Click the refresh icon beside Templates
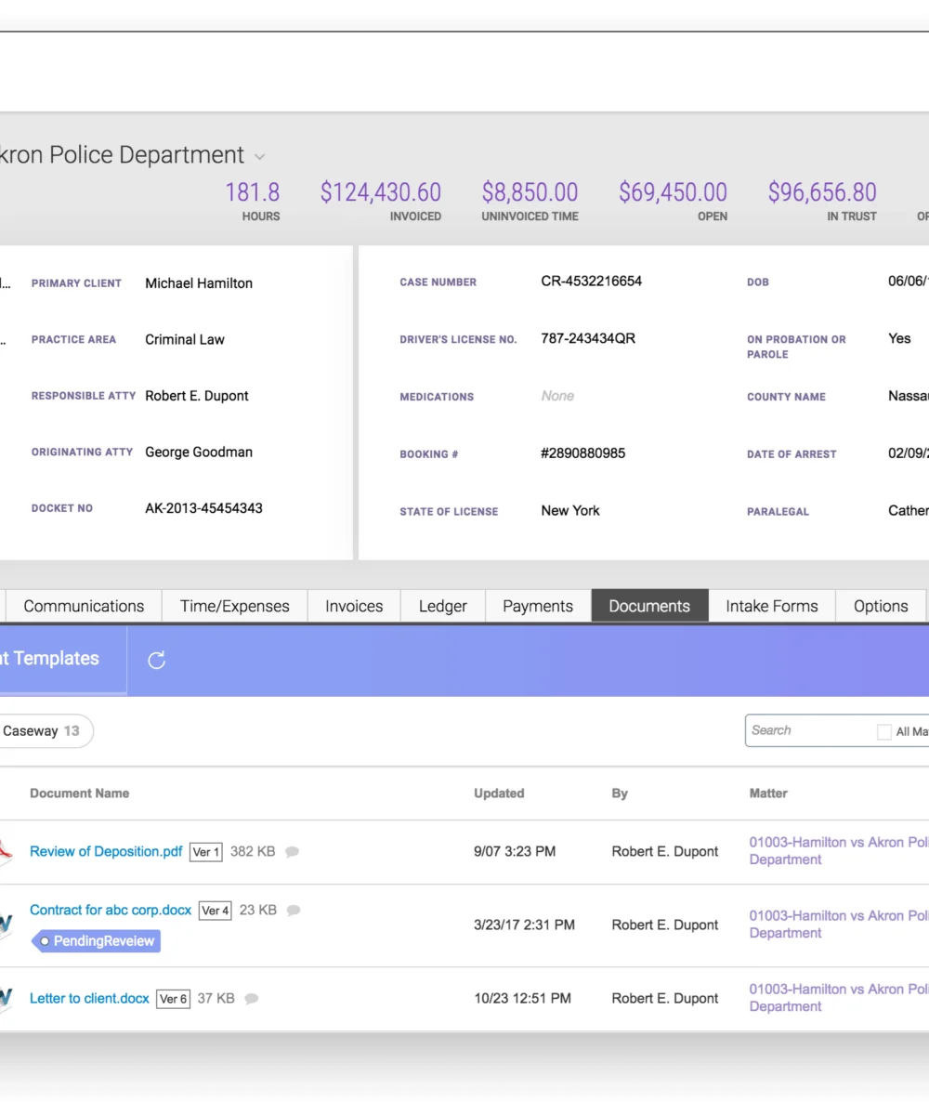929x1115 pixels. coord(157,660)
